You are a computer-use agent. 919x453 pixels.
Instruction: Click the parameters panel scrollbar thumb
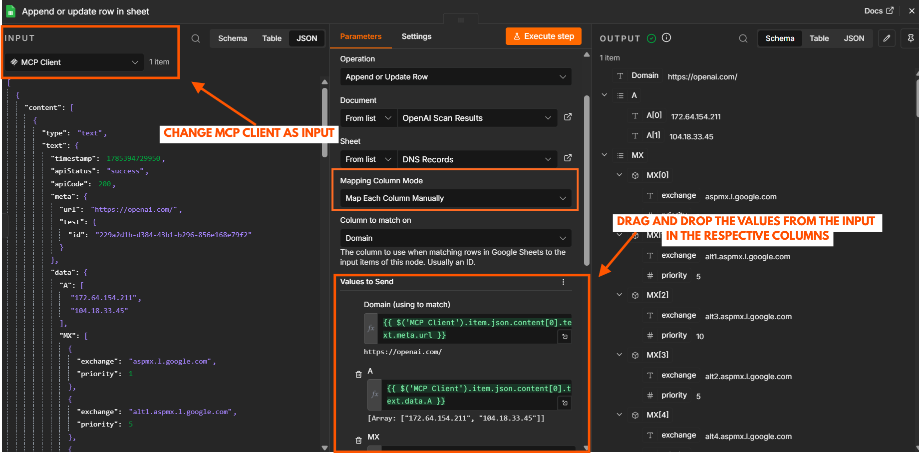(x=587, y=180)
